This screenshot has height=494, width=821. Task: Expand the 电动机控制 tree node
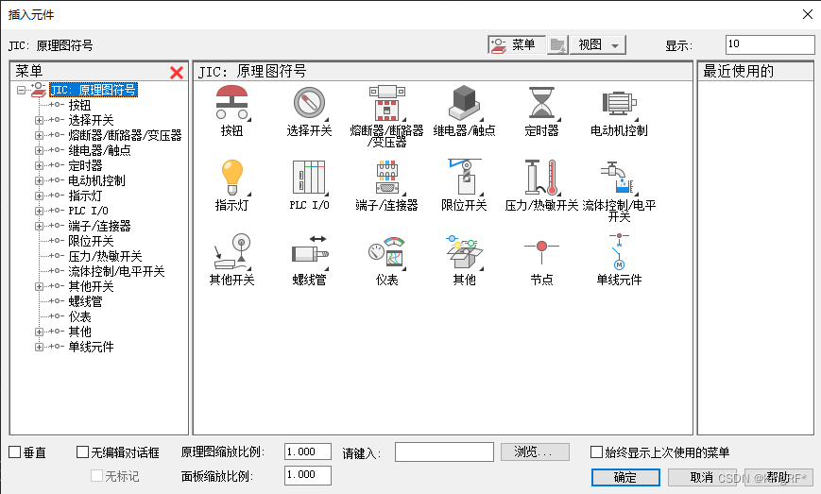[39, 181]
